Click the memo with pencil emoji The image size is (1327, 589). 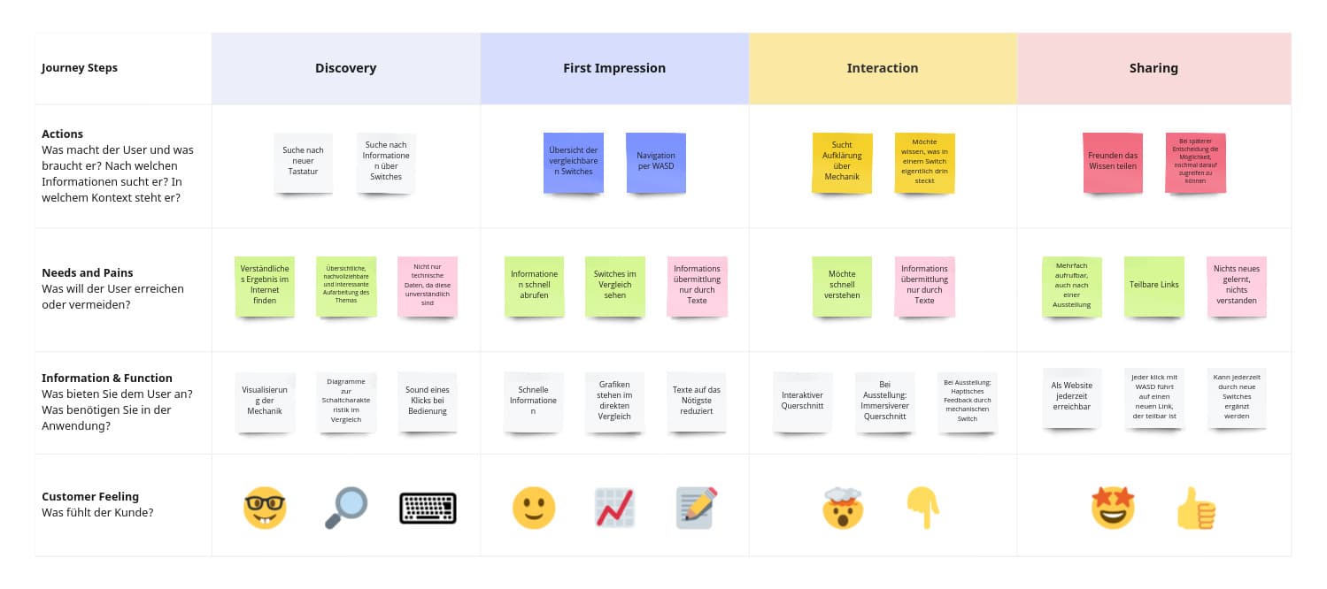click(696, 508)
